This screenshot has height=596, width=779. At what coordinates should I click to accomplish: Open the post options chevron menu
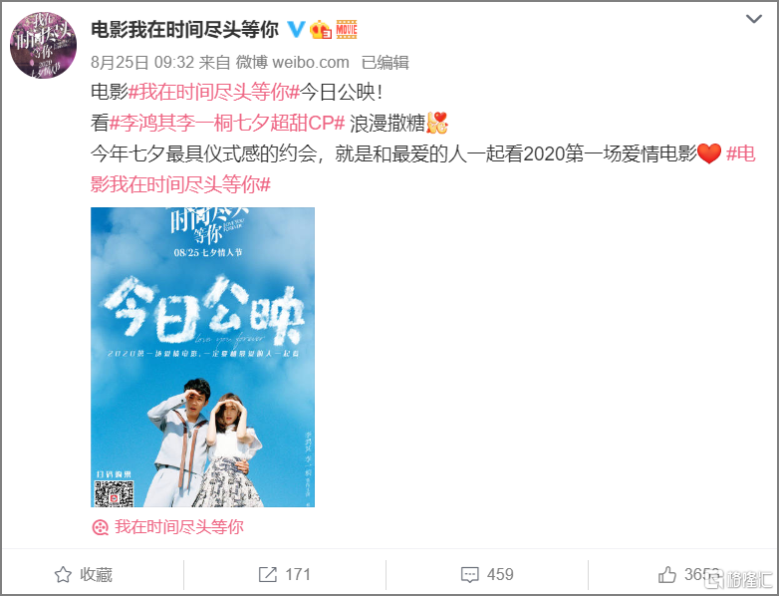pos(754,19)
